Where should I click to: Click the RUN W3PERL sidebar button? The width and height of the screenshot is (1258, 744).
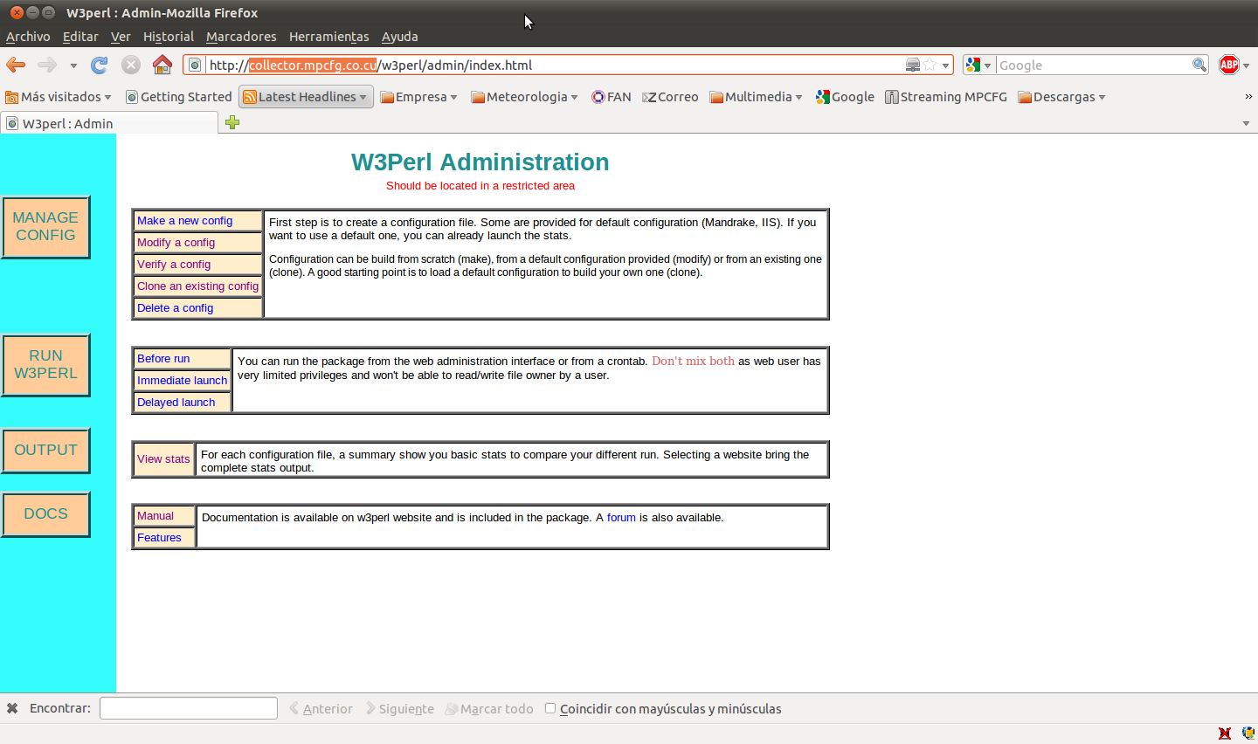[x=45, y=365]
